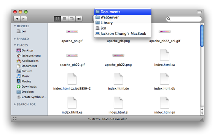Click the sidebar action icon in status bar

pos(15,119)
